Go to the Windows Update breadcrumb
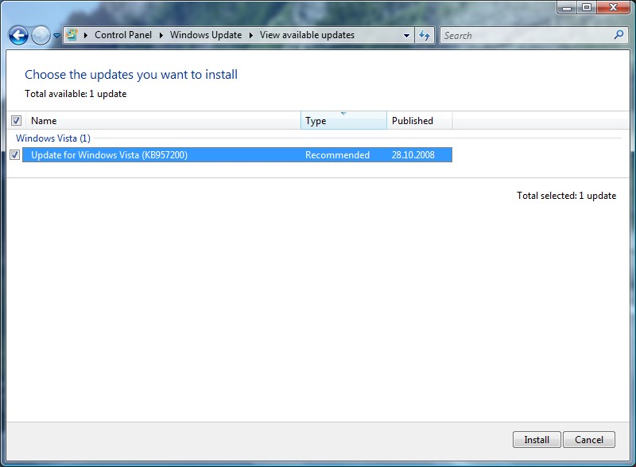Image resolution: width=636 pixels, height=467 pixels. [206, 35]
